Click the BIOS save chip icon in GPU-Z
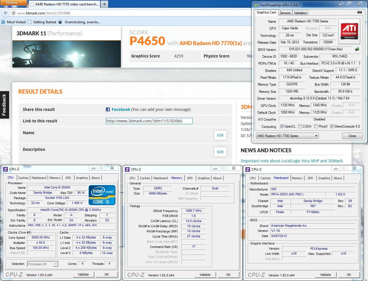Viewport: 368px width, 281px height. (x=357, y=49)
